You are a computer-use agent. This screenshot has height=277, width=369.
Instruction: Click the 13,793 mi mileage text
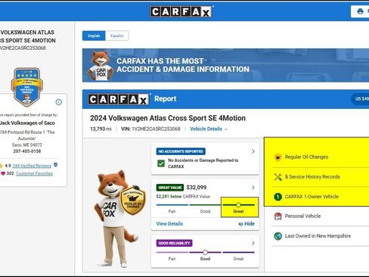tap(101, 129)
